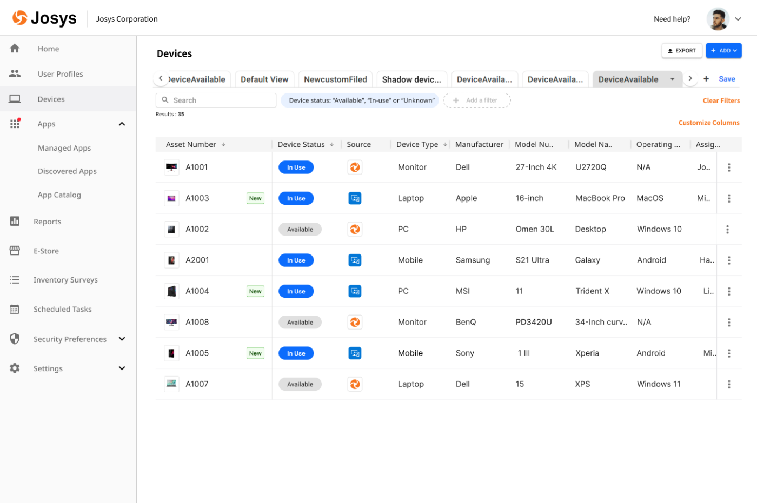The image size is (757, 503).
Task: Click the Device status filter chip
Action: point(360,100)
